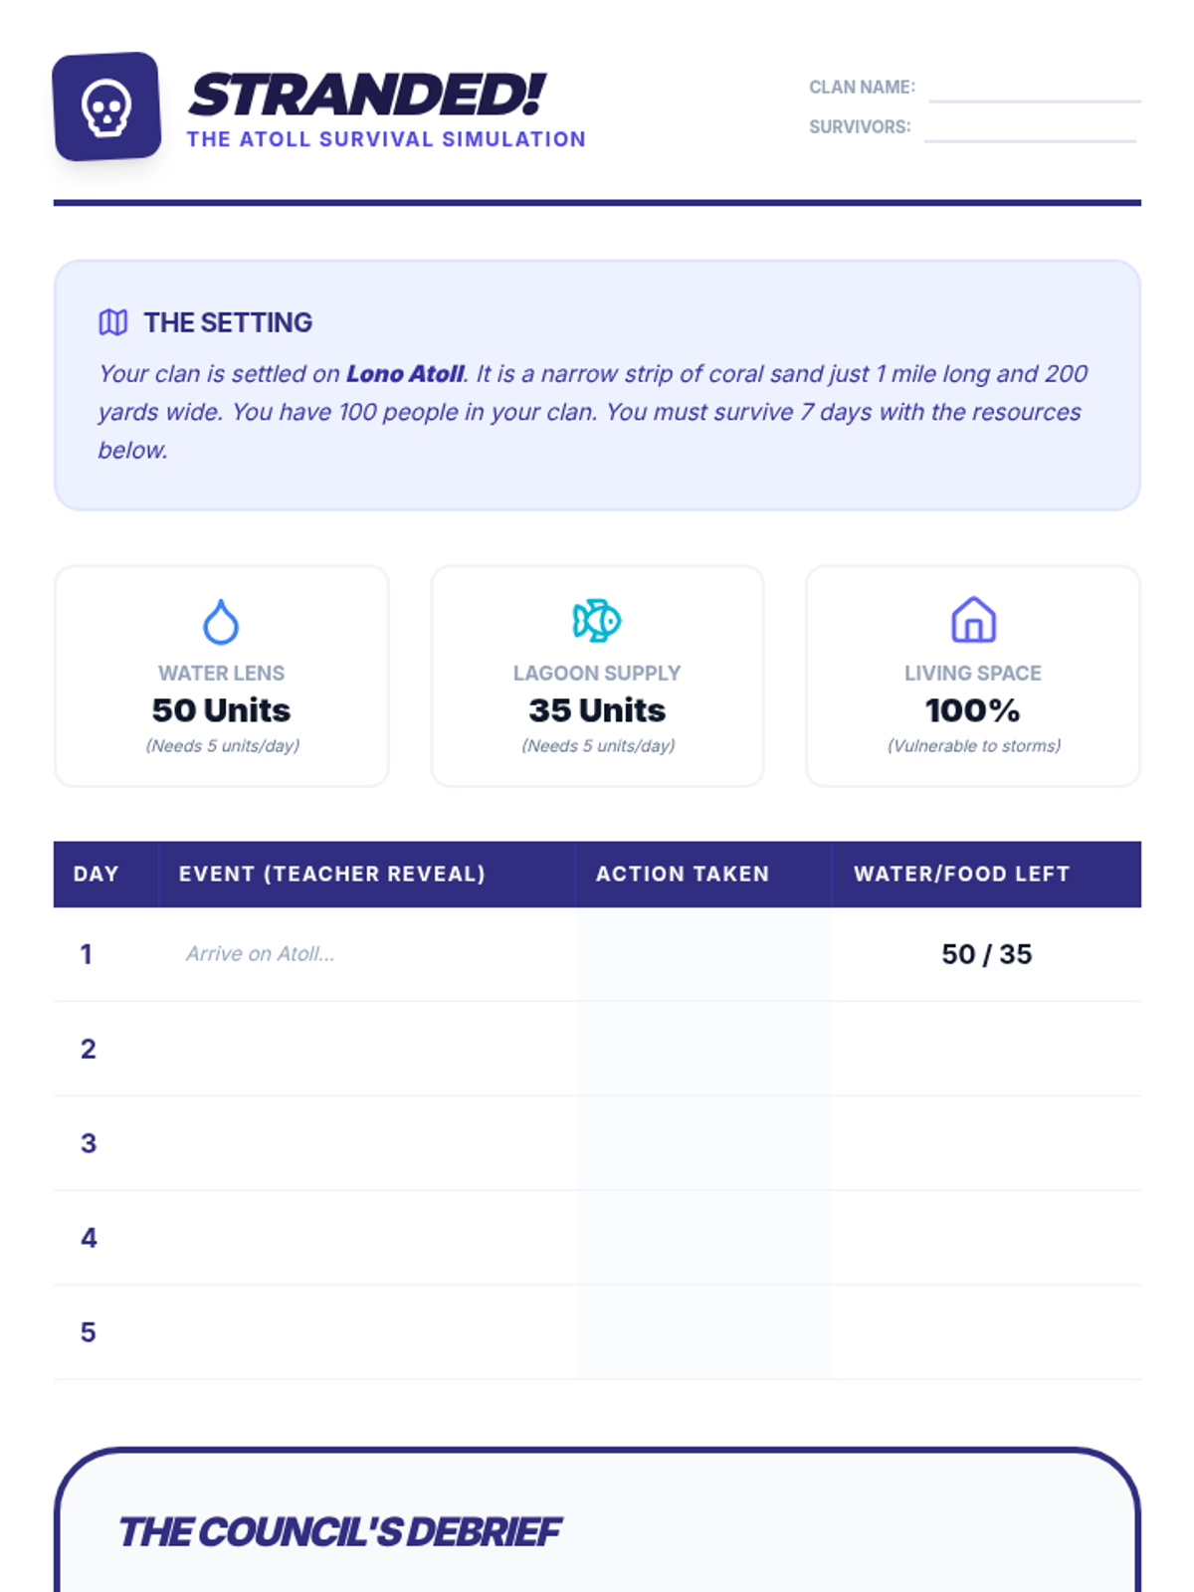Screen dimensions: 1194x1592
Task: Click the water droplet icon
Action: click(x=221, y=622)
